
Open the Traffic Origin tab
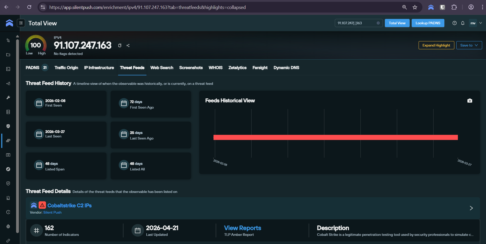coord(66,68)
